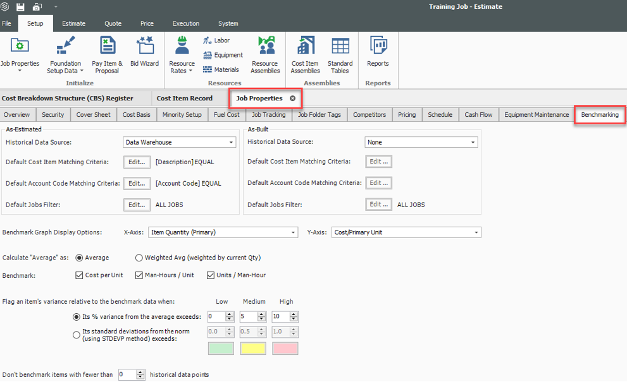Image resolution: width=627 pixels, height=382 pixels.
Task: Switch to the Estimate ribbon tab
Action: point(73,23)
